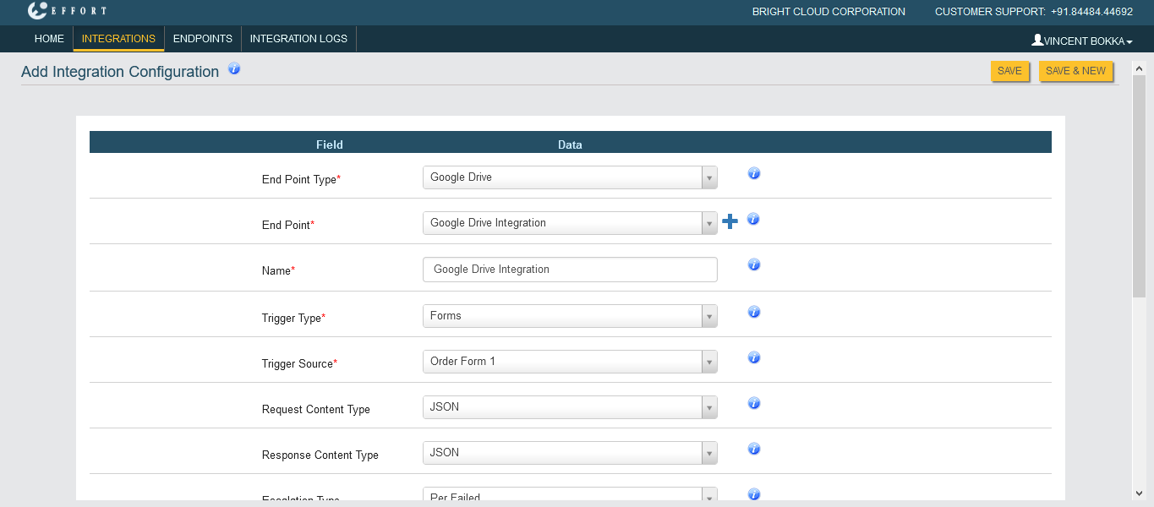
Task: Click the Save & New button
Action: (x=1075, y=71)
